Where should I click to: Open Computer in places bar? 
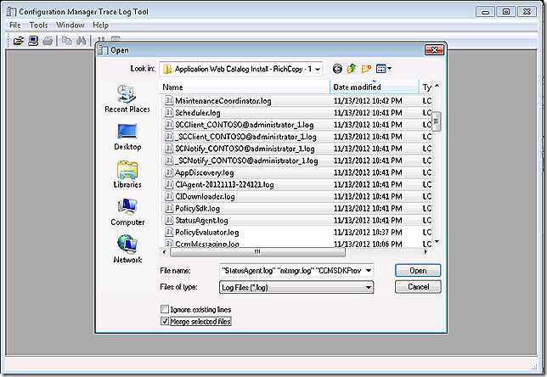[x=127, y=212]
